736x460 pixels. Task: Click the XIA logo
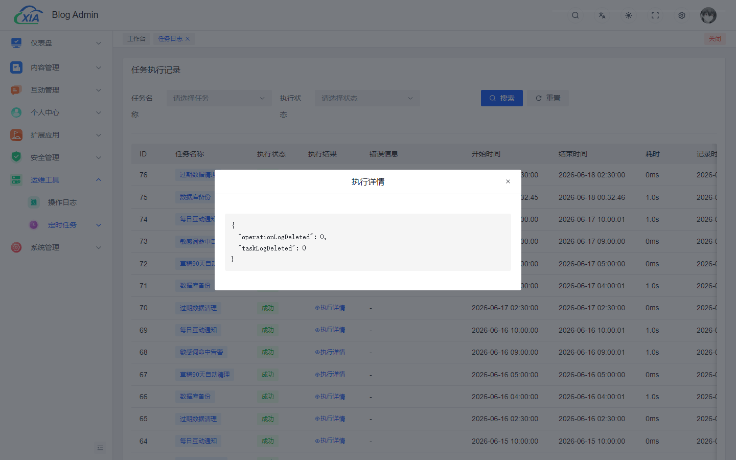[29, 15]
